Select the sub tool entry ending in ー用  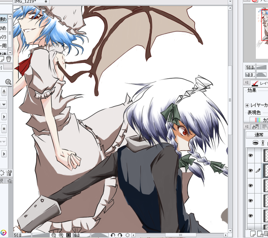click(x=4, y=46)
